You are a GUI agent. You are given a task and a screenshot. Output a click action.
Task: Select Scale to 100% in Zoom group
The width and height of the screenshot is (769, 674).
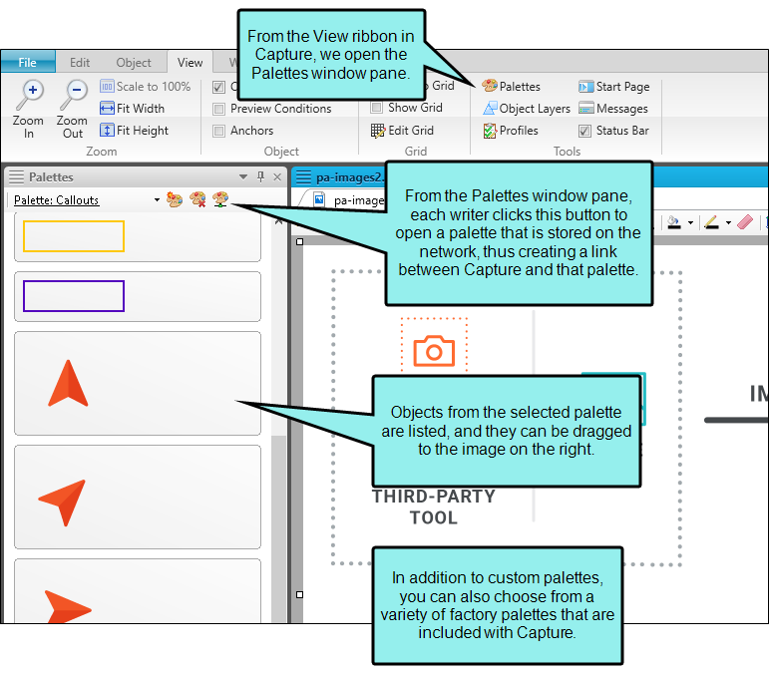point(146,87)
